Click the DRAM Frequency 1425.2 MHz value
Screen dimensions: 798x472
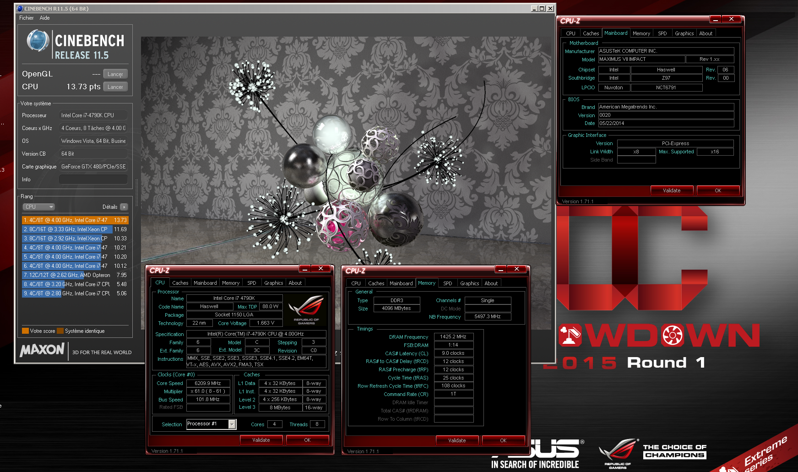tap(453, 336)
